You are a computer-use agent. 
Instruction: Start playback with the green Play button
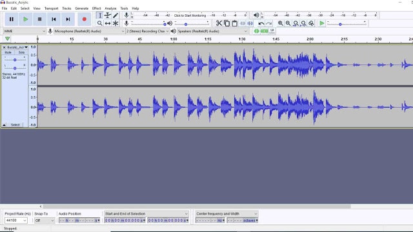click(x=26, y=19)
